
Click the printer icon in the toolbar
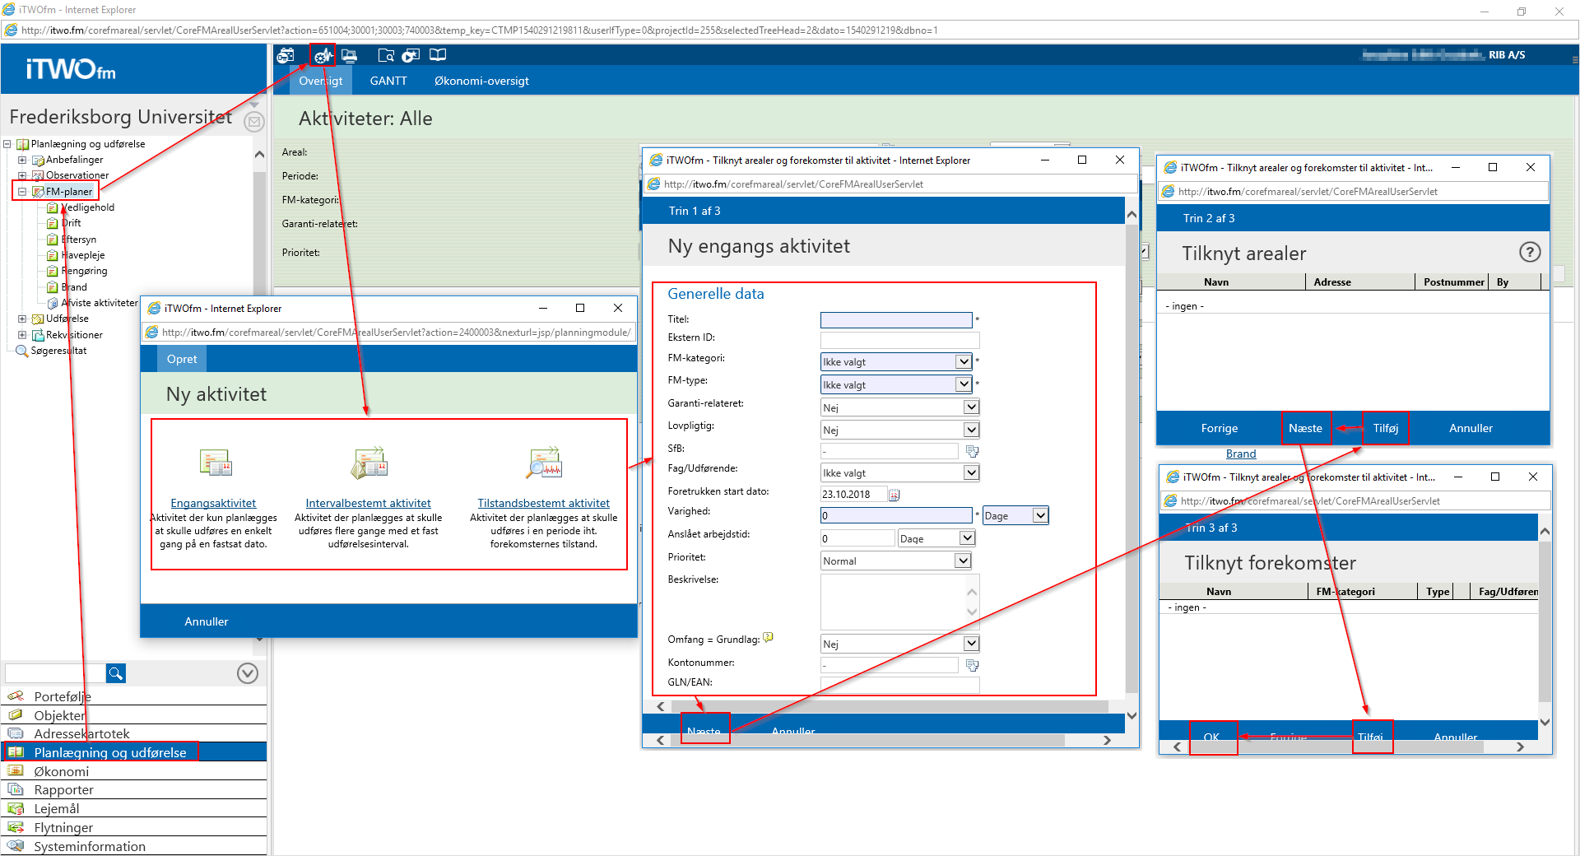point(349,55)
